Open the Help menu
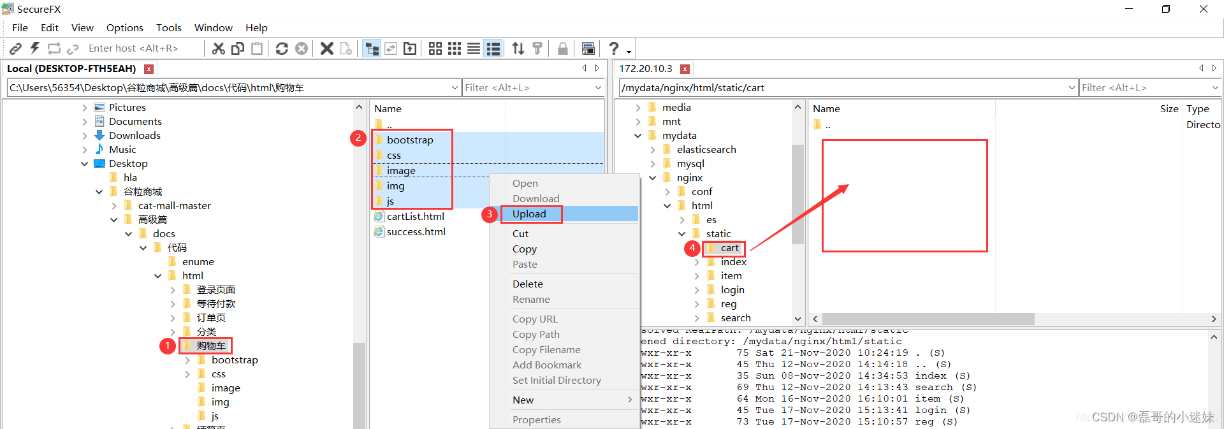 (256, 27)
